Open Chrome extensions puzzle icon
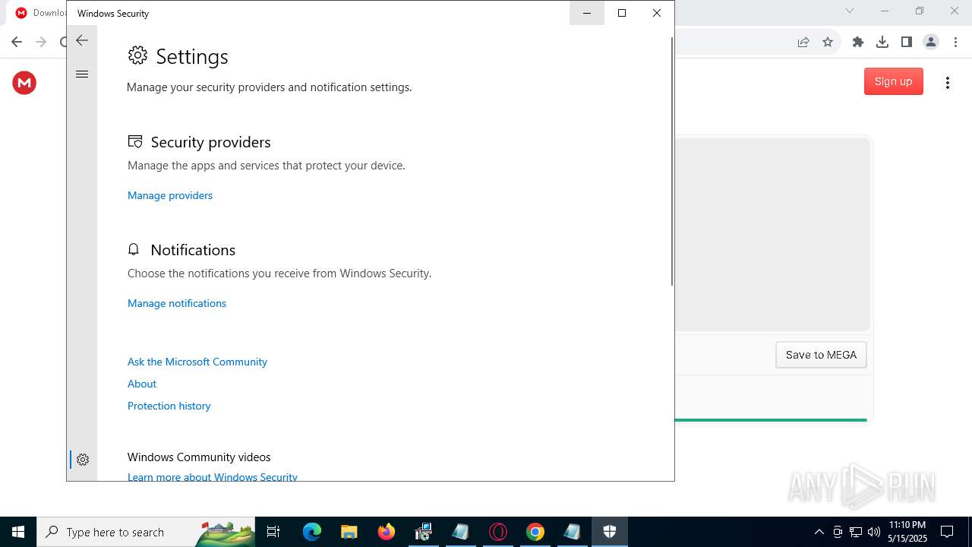The height and width of the screenshot is (547, 972). point(858,43)
